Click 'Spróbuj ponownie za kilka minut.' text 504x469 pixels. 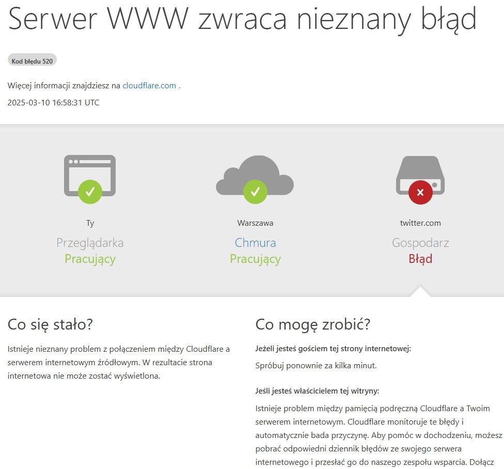click(x=316, y=366)
